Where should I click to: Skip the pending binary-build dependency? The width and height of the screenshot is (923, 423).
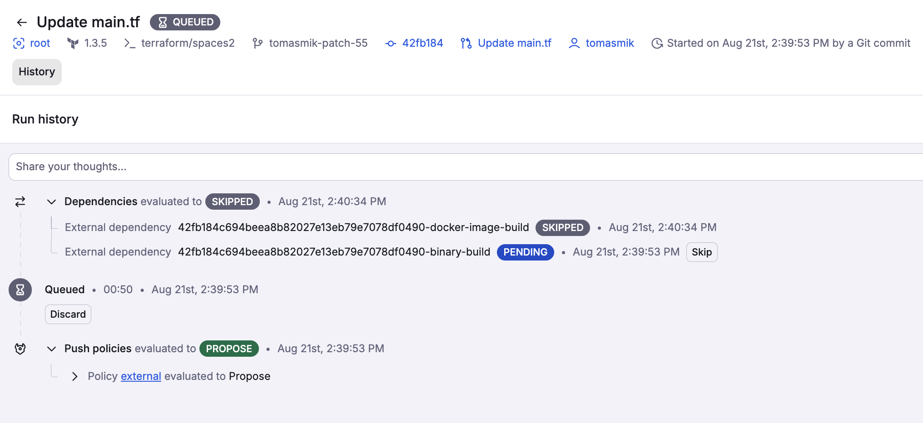[701, 252]
